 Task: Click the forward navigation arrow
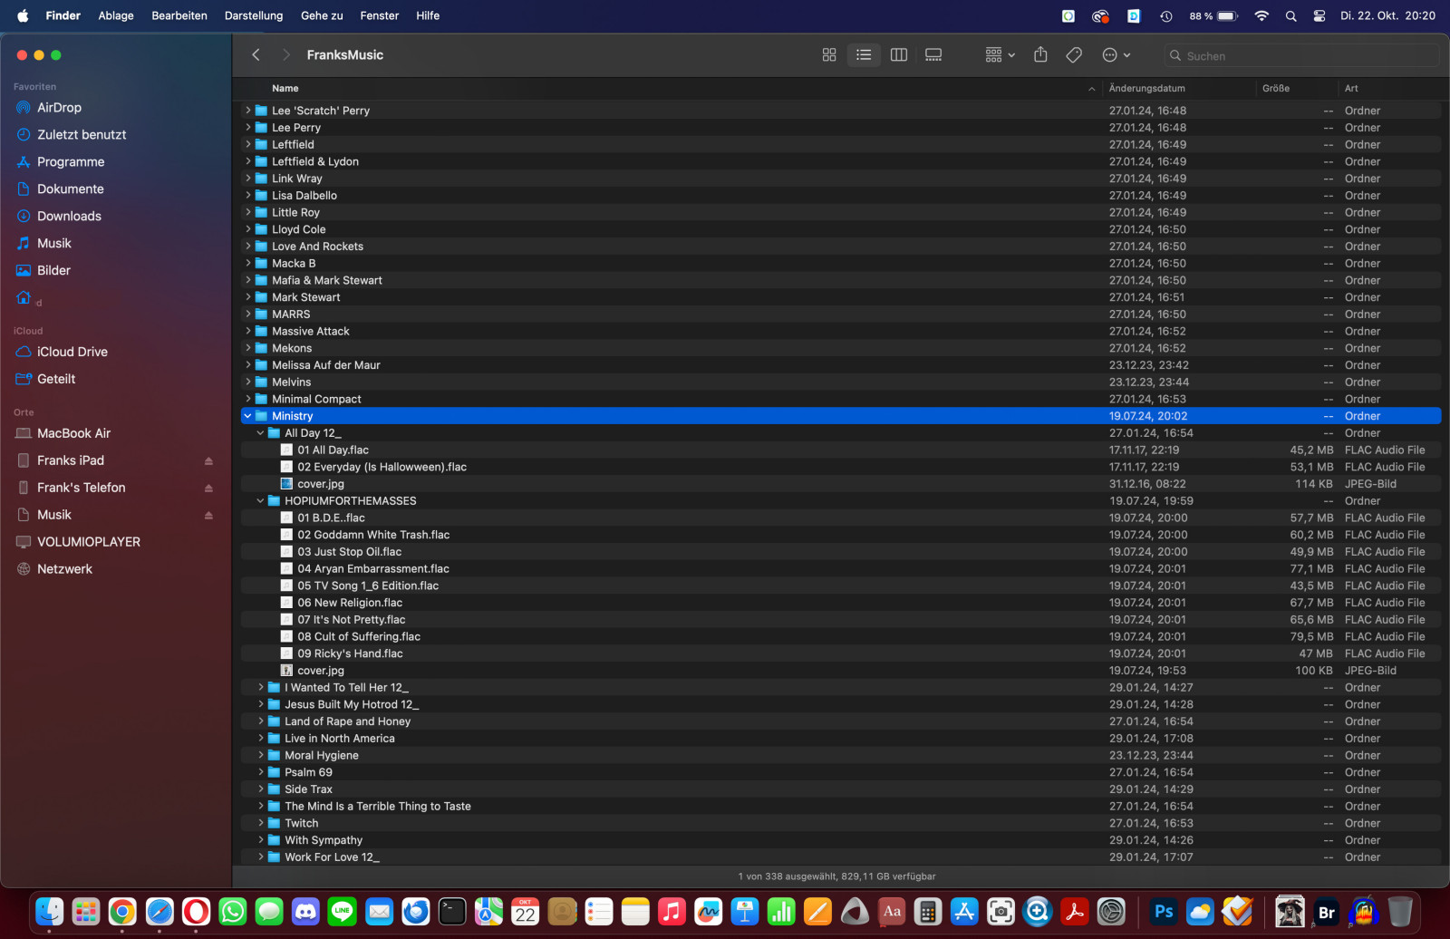point(286,55)
